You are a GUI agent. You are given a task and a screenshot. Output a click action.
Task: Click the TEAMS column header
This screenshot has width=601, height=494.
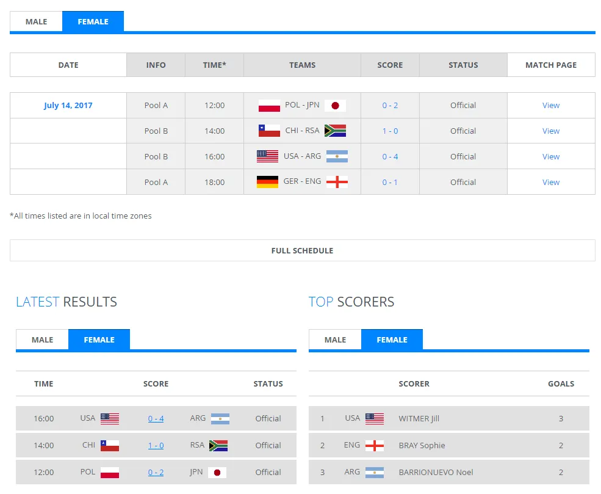(x=302, y=65)
